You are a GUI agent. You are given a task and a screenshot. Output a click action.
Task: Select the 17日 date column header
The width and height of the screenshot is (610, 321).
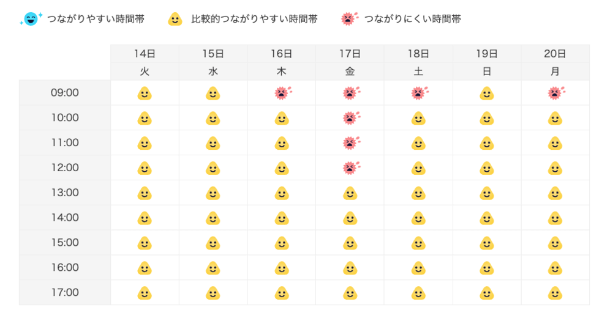pos(350,53)
